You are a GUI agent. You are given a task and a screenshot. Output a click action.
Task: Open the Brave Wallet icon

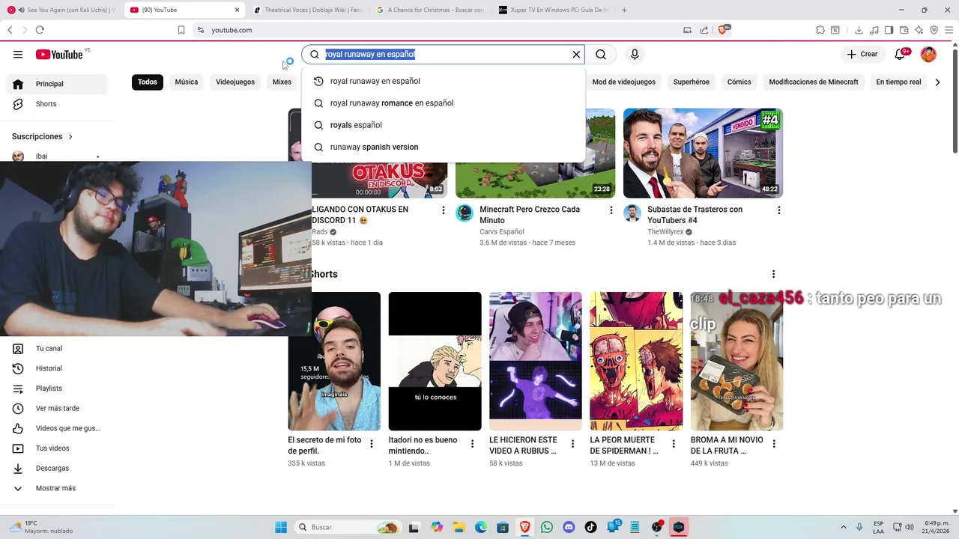(904, 30)
